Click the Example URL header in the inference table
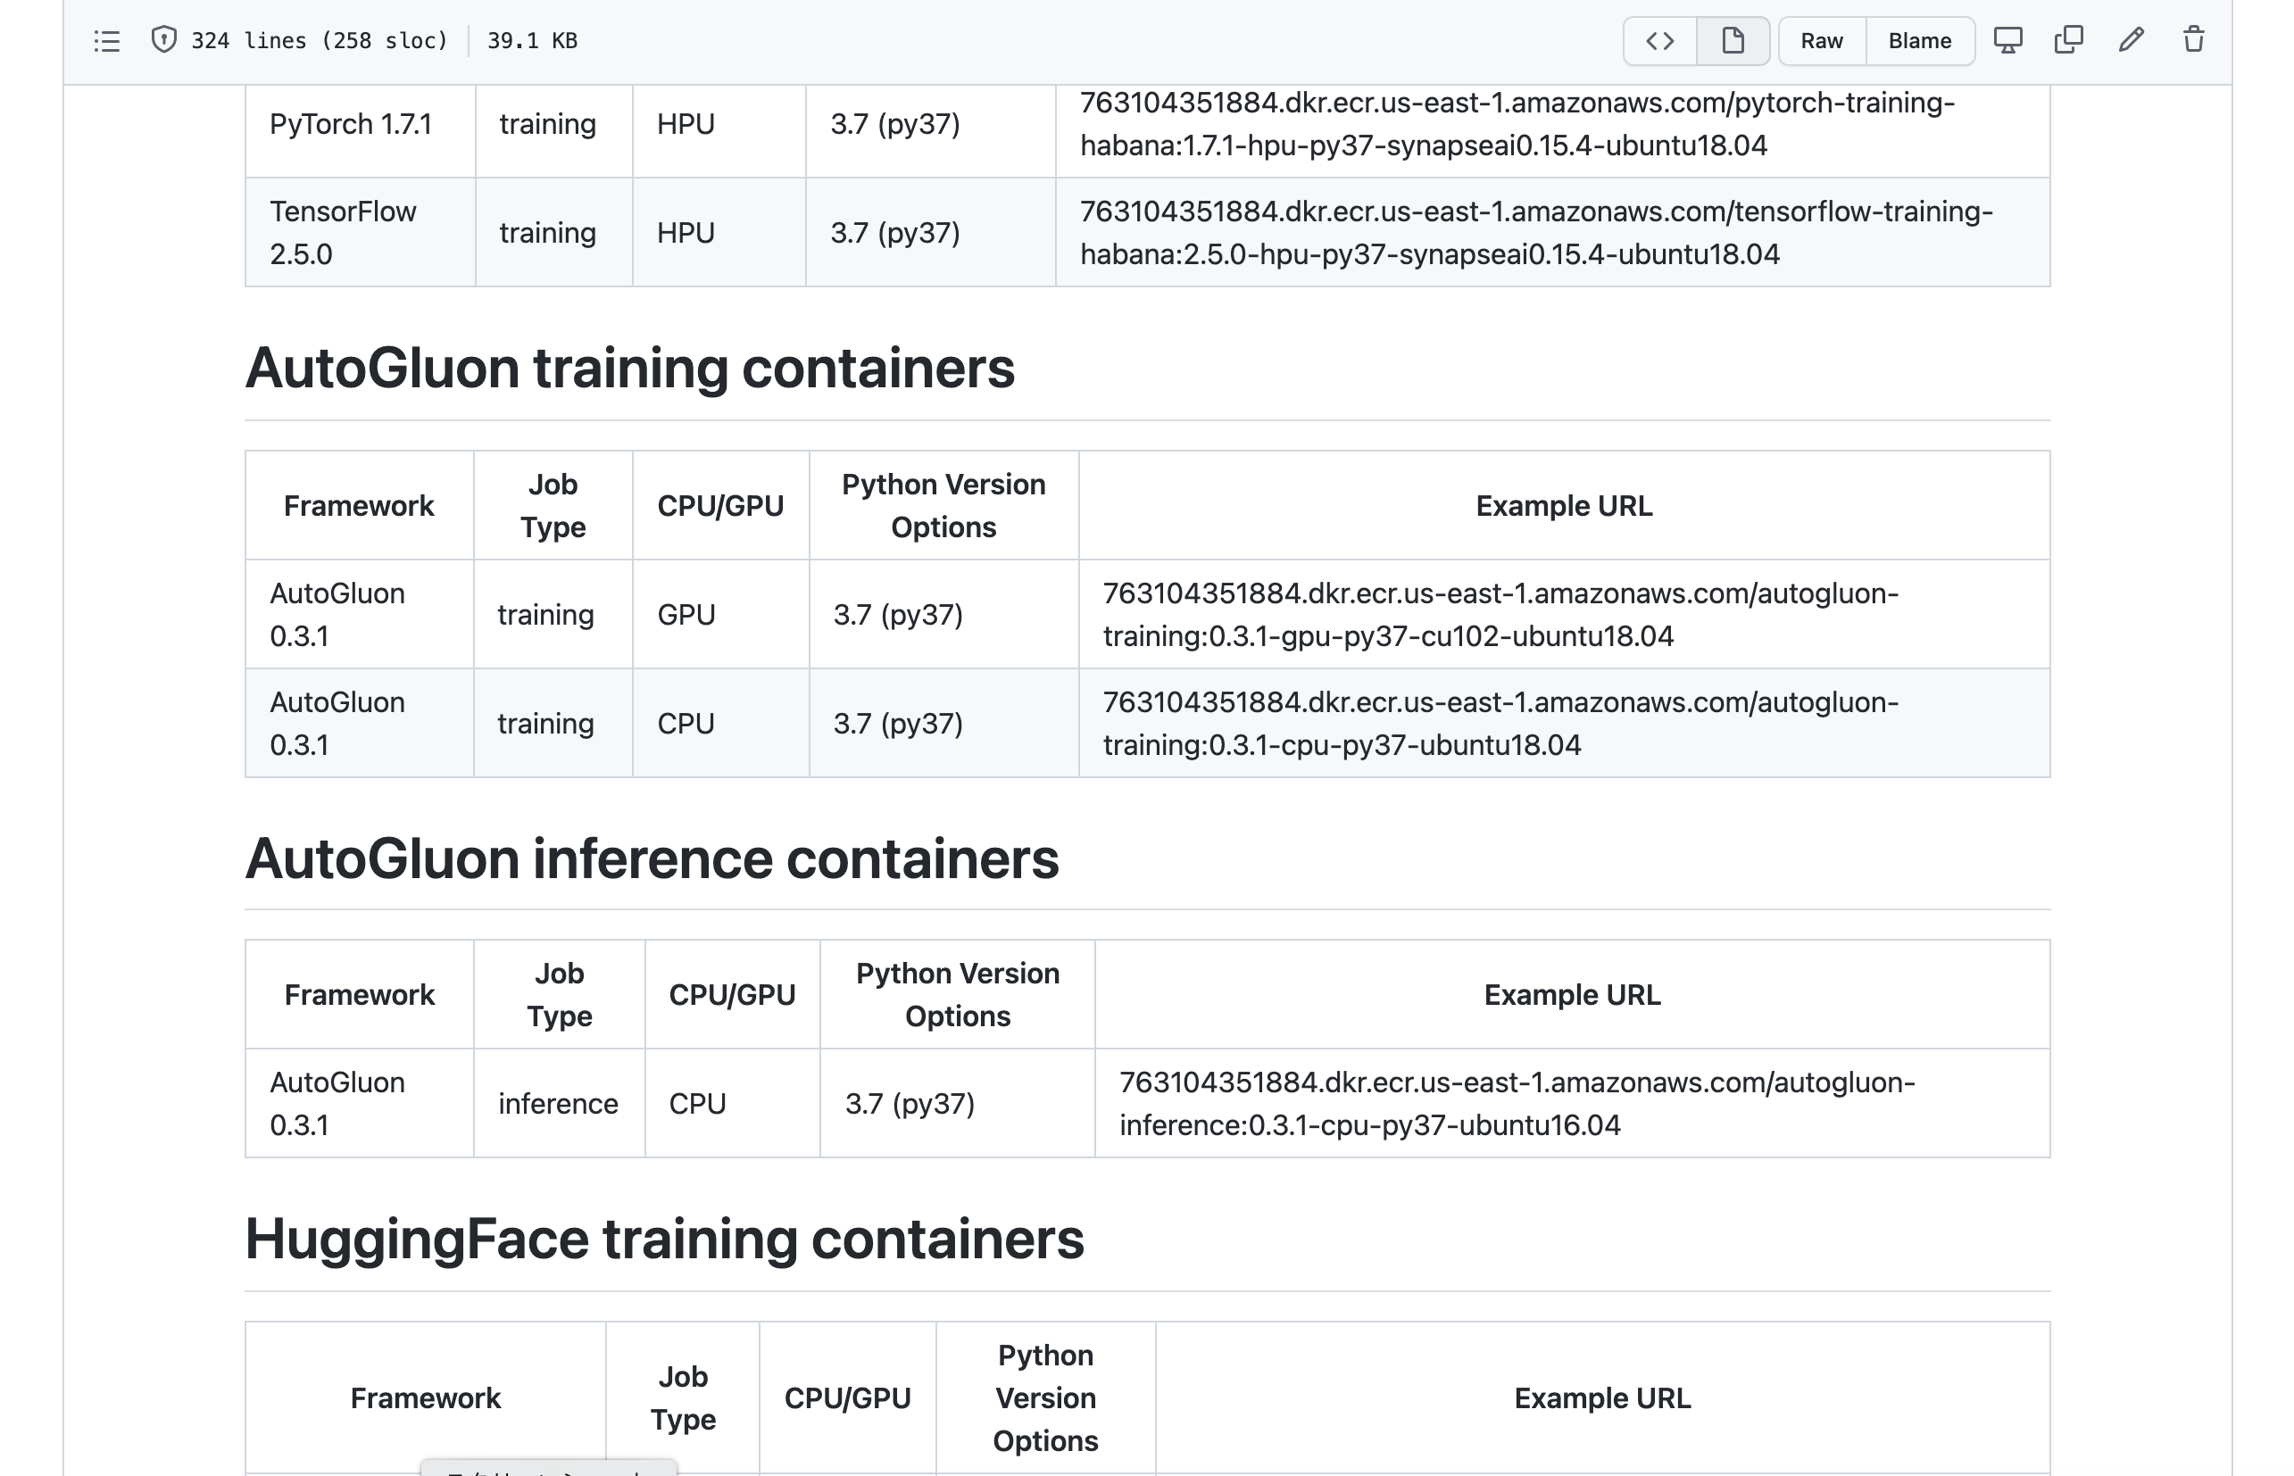 (x=1571, y=995)
